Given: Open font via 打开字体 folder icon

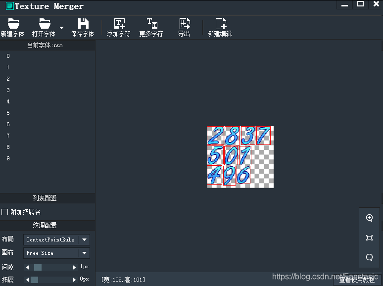Looking at the screenshot, I should tap(45, 24).
